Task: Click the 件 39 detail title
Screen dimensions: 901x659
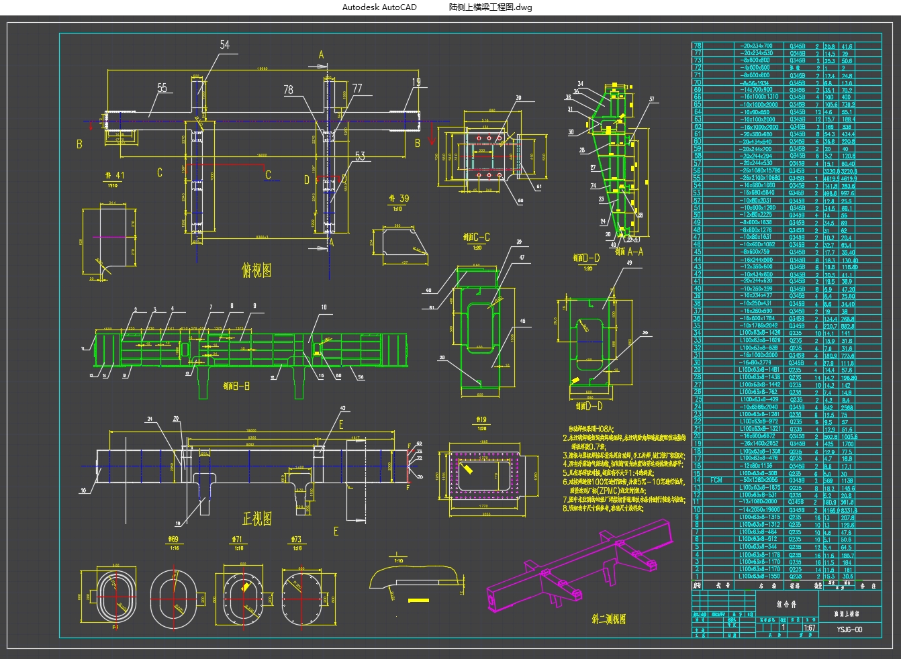Action: (x=399, y=199)
